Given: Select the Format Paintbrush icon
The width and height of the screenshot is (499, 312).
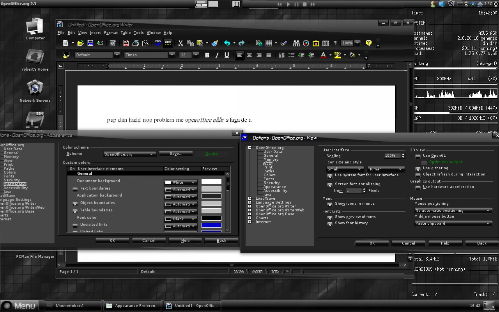Looking at the screenshot, I should coord(215,43).
